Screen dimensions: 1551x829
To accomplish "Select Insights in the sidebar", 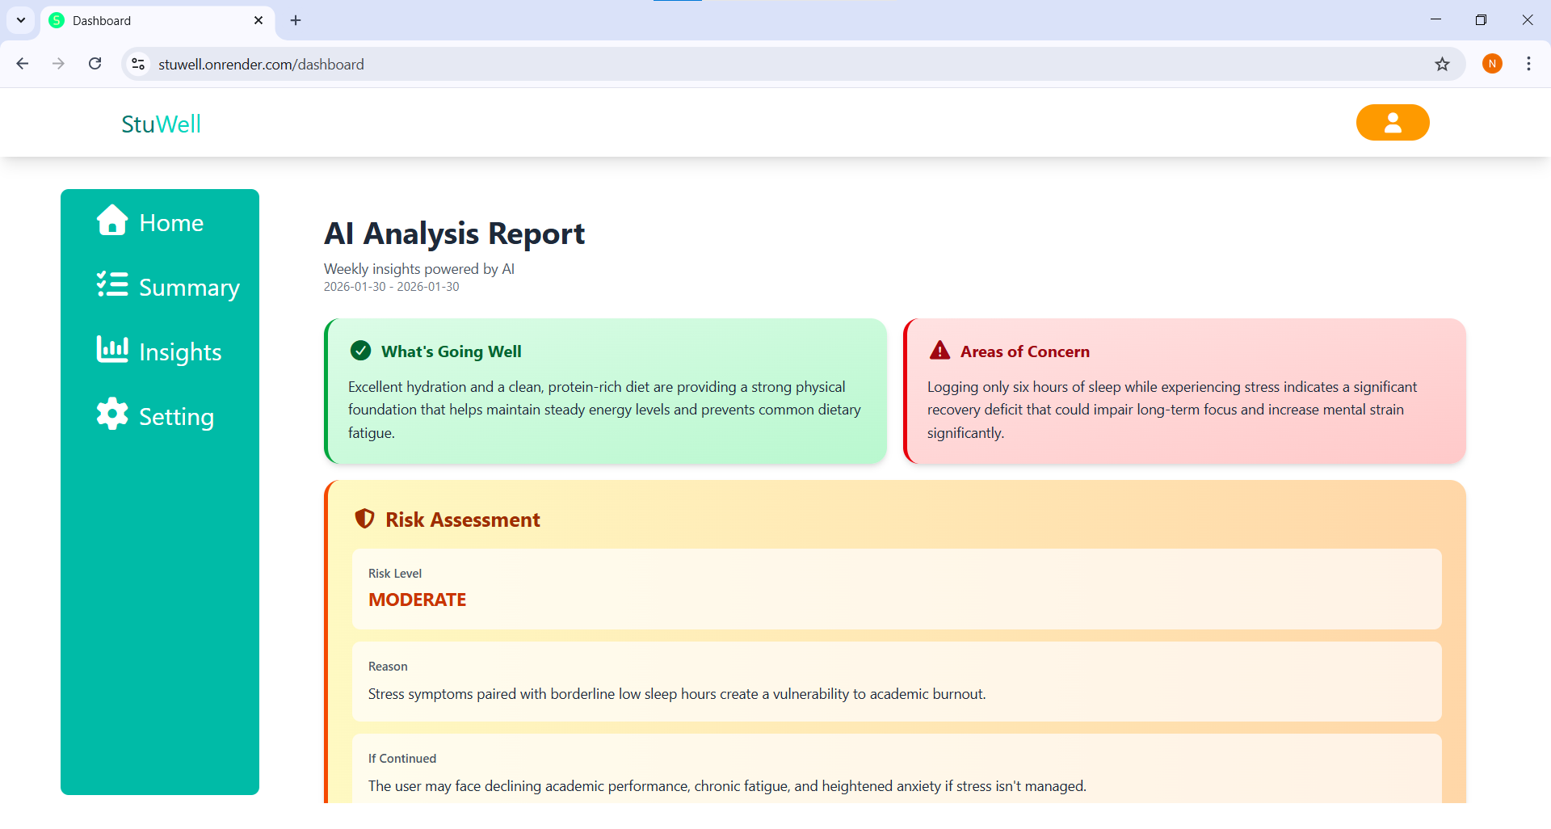I will pos(159,351).
